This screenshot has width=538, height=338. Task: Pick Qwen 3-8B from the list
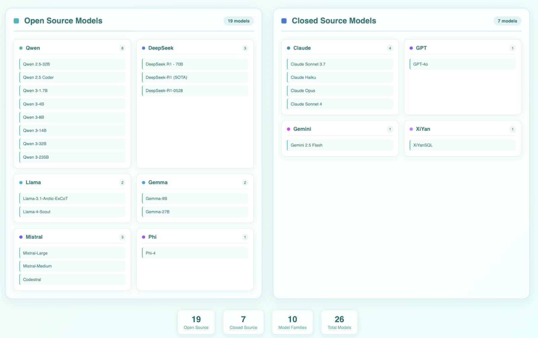[72, 117]
